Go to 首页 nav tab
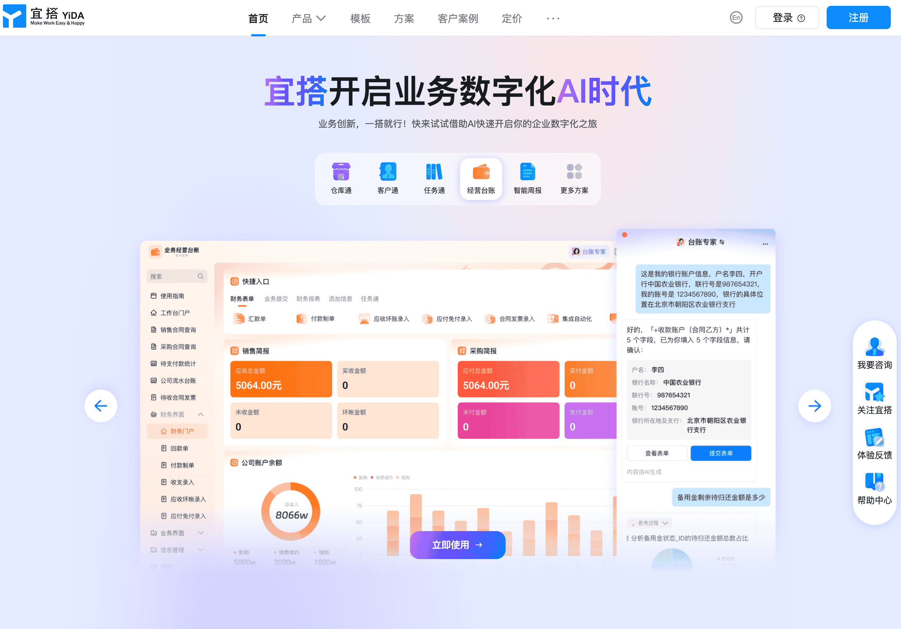The width and height of the screenshot is (901, 629). click(x=258, y=19)
